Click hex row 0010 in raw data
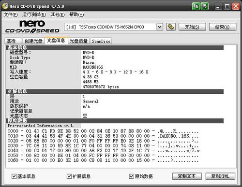The width and height of the screenshot is (242, 187). coord(103,136)
